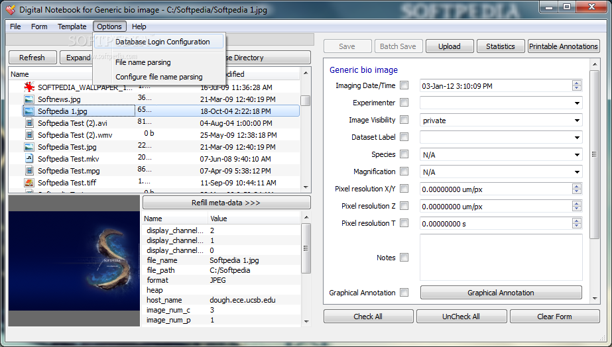Image resolution: width=612 pixels, height=347 pixels.
Task: Select Configure file name parsing
Action: 159,77
